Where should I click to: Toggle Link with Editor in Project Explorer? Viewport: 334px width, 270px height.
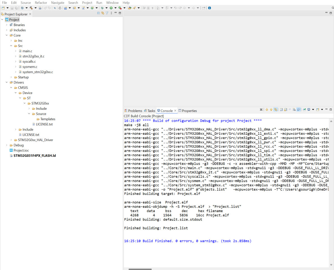(103, 13)
